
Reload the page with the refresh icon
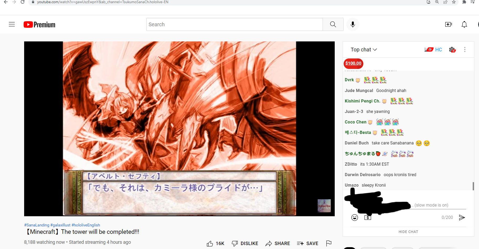tap(23, 2)
